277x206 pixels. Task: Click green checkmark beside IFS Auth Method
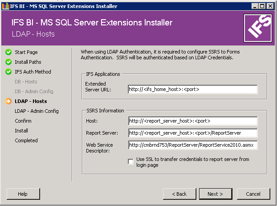point(8,72)
